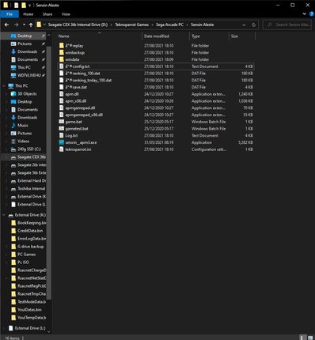Select the Log.txt file icon
The image size is (315, 340).
62,135
